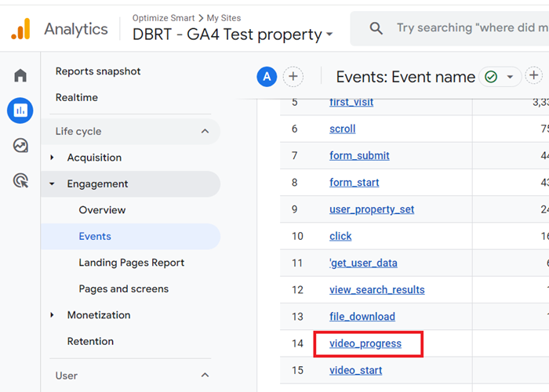Open the user_property_set event
This screenshot has width=549, height=392.
tap(372, 209)
